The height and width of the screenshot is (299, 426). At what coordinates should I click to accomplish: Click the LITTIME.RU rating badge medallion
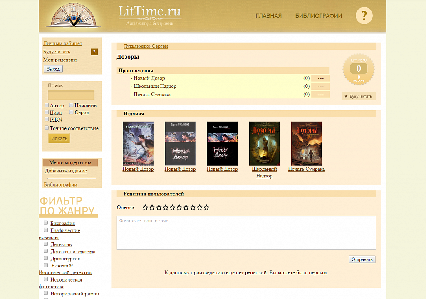[x=358, y=70]
